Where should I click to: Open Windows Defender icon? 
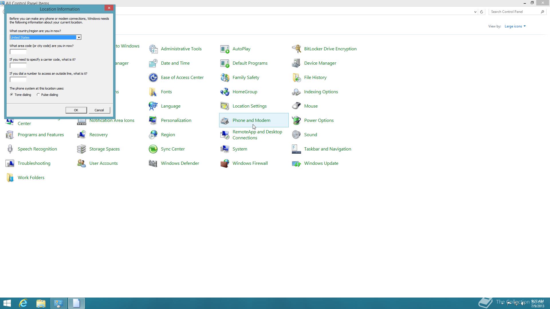point(153,163)
